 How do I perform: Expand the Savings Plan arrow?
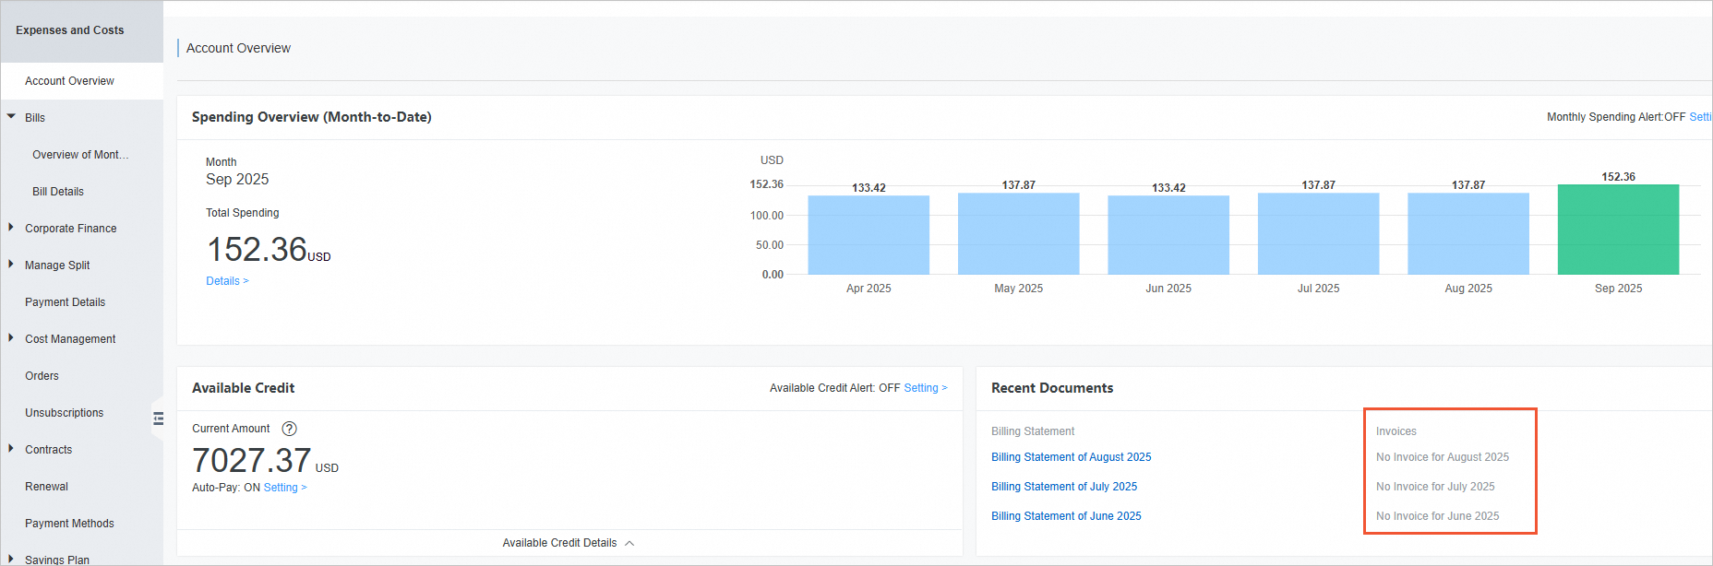[11, 559]
